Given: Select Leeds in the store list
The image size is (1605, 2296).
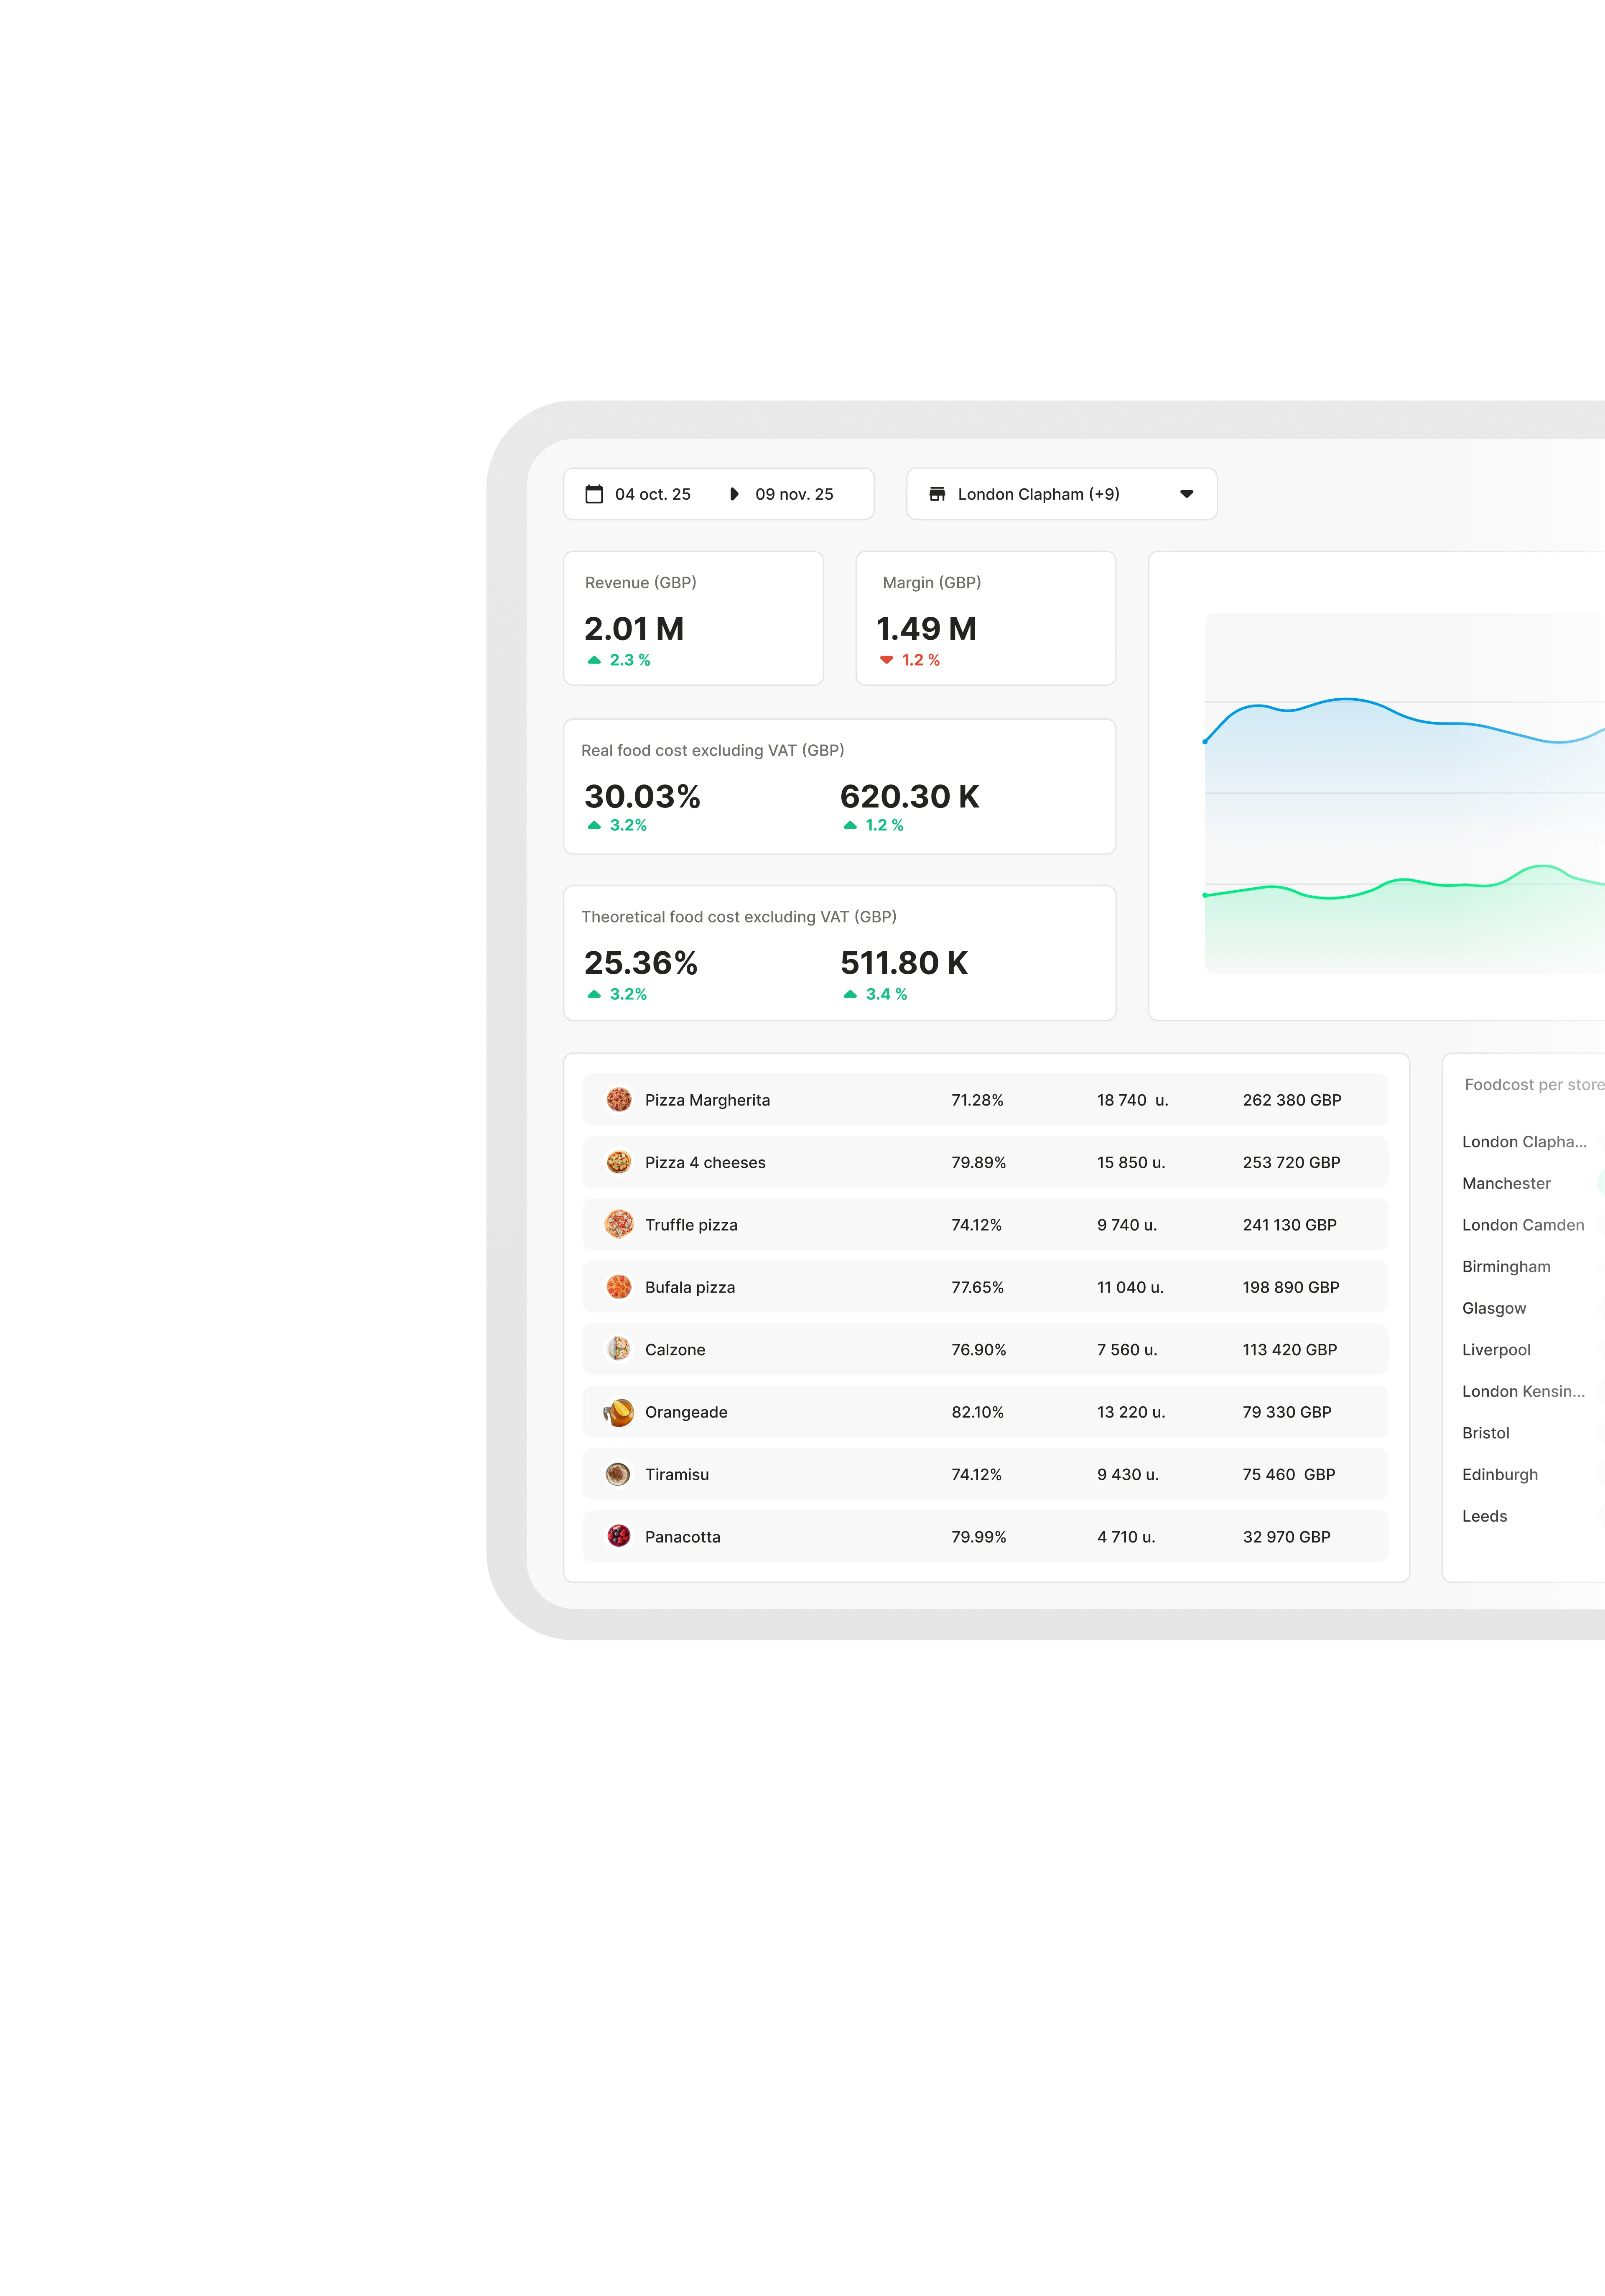Looking at the screenshot, I should (x=1484, y=1516).
